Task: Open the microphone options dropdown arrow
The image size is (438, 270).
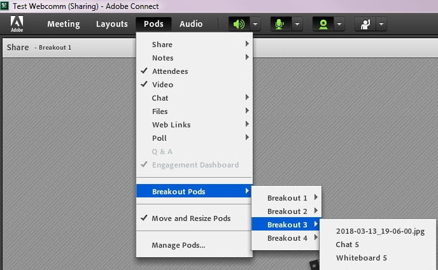Action: (297, 24)
